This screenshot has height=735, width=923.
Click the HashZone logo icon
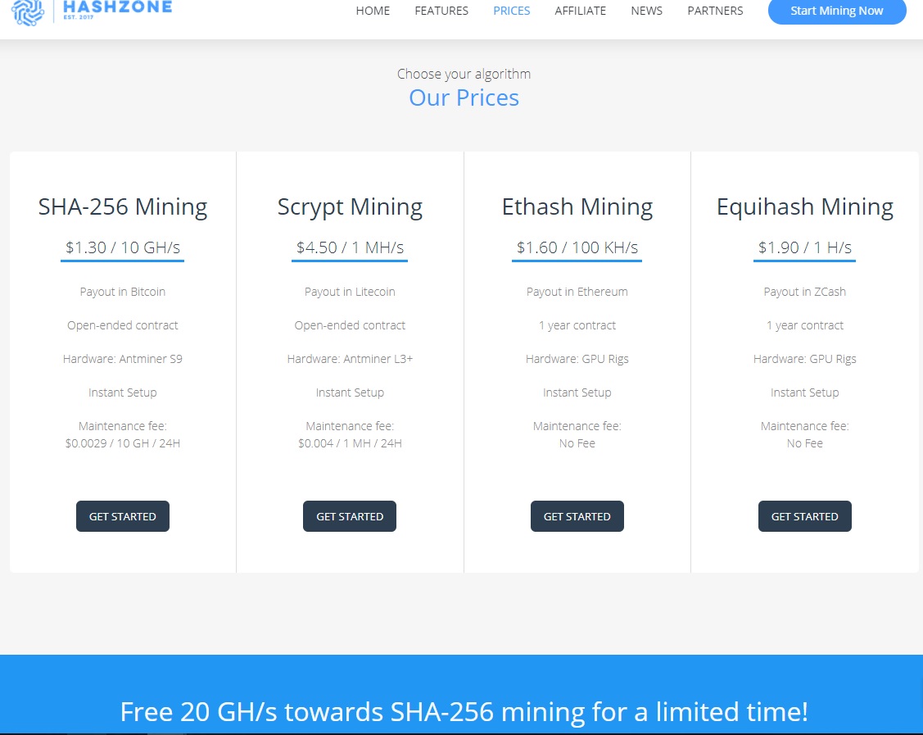(28, 11)
